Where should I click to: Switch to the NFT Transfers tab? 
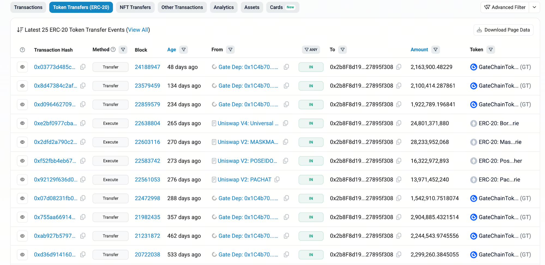135,7
